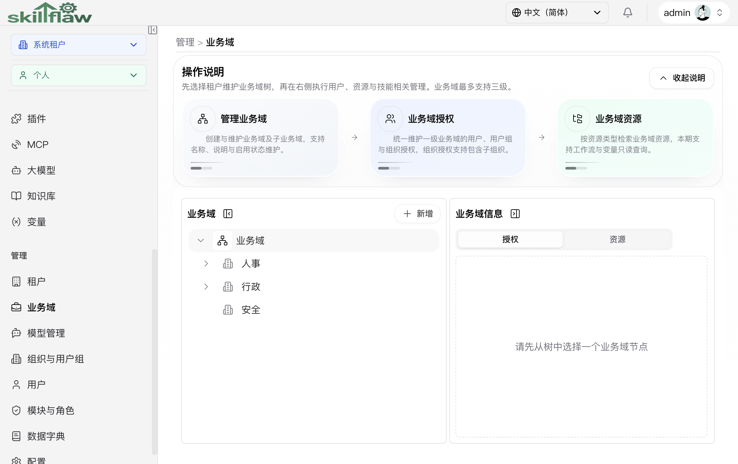Click the 管理 breadcrumb link

(x=185, y=42)
